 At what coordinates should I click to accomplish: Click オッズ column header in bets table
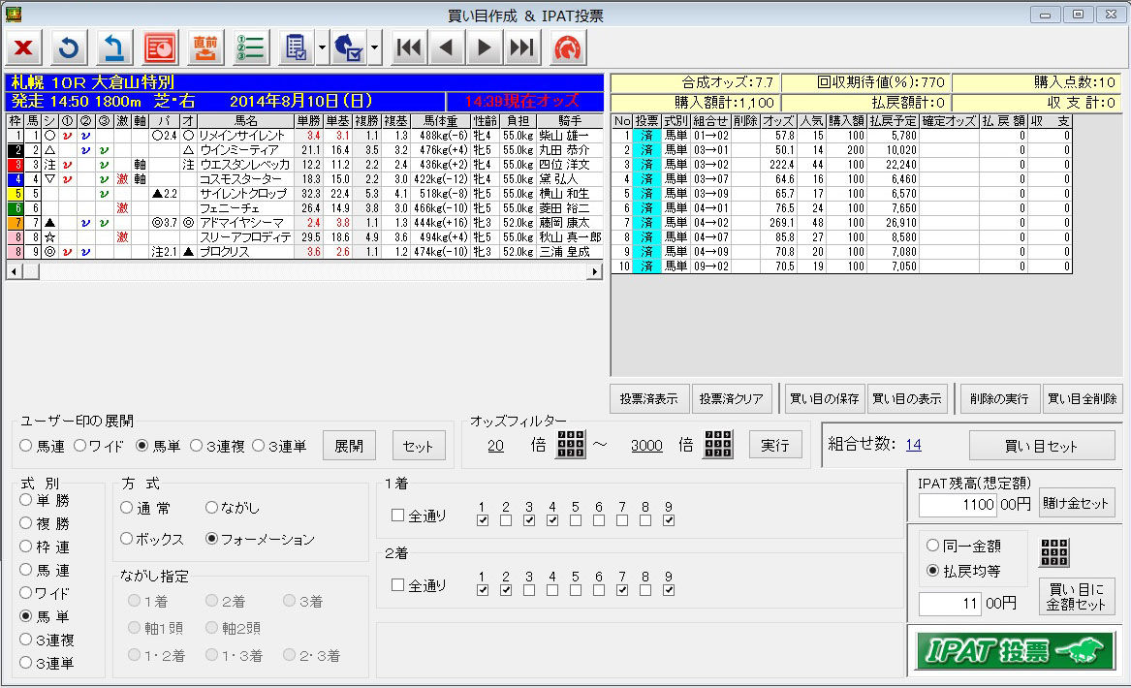pyautogui.click(x=779, y=121)
